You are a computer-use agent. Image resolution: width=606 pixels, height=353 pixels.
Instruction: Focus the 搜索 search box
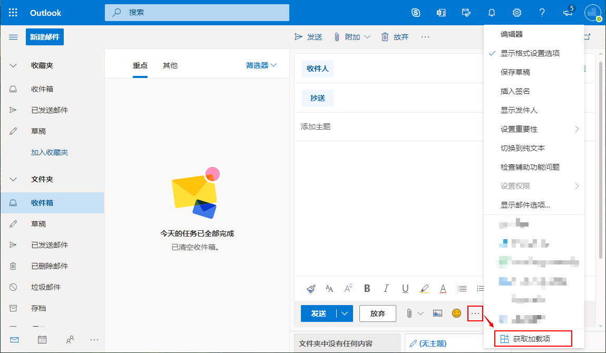(x=197, y=13)
